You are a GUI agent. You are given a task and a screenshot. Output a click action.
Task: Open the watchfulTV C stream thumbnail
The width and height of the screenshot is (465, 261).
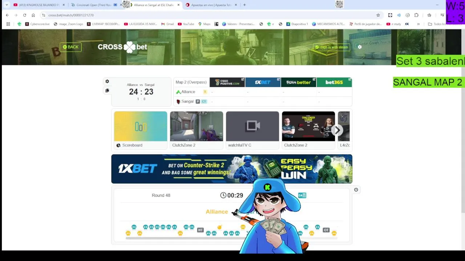point(252,130)
